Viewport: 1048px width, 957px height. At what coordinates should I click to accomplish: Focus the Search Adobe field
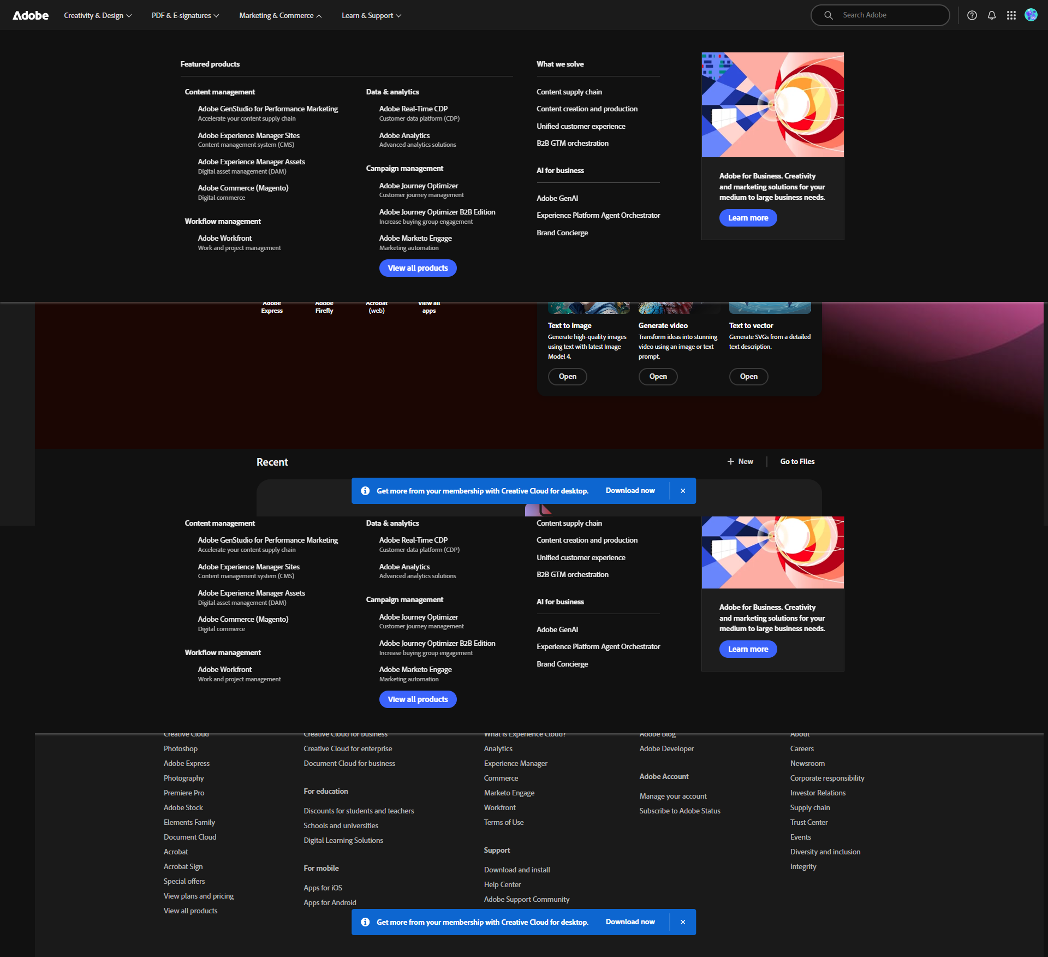click(880, 15)
